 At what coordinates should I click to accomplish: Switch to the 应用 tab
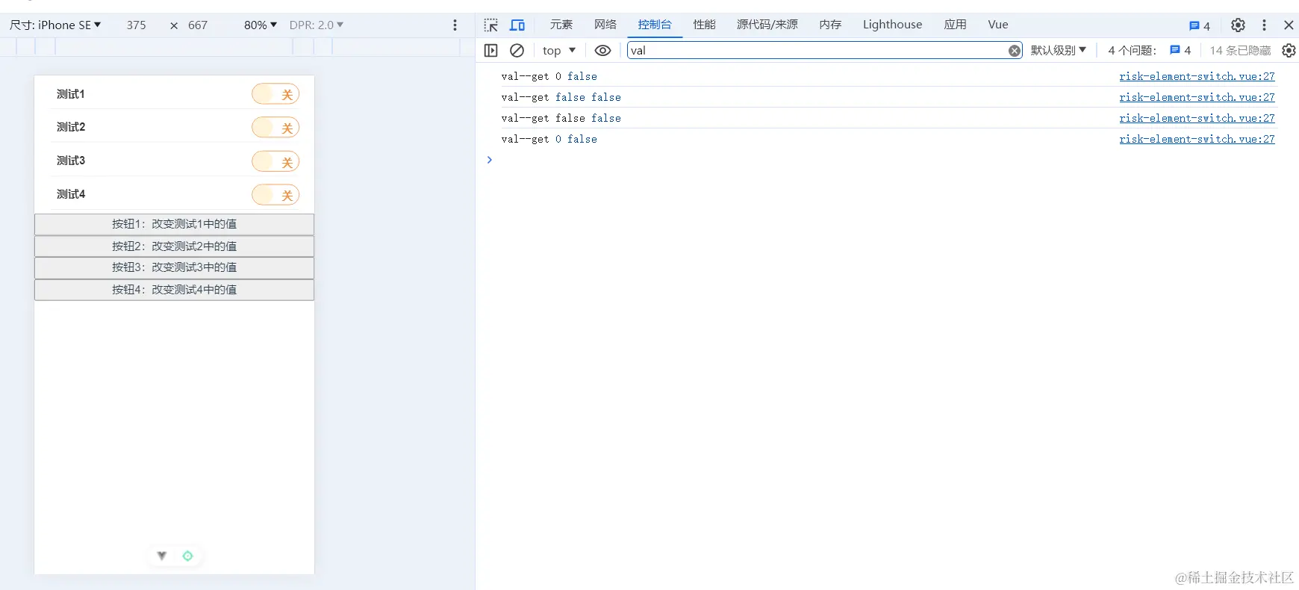click(955, 25)
